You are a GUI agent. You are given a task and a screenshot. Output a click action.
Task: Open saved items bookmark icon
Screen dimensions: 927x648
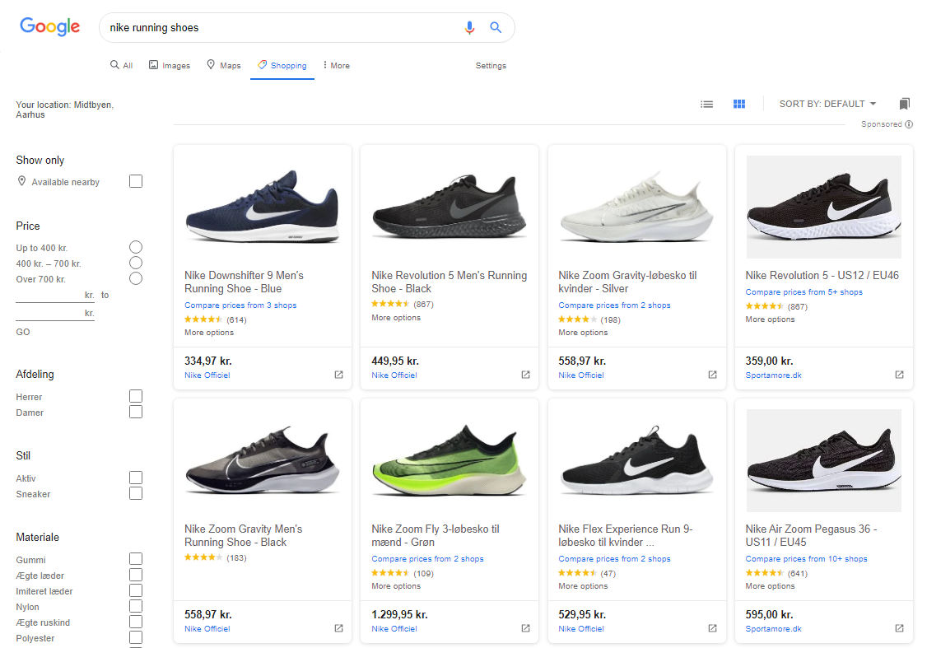tap(904, 104)
